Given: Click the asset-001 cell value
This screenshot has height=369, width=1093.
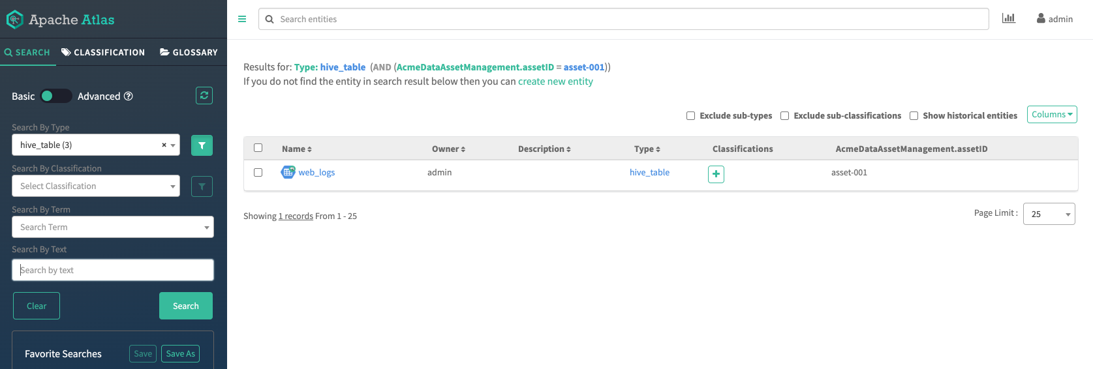Looking at the screenshot, I should (849, 172).
